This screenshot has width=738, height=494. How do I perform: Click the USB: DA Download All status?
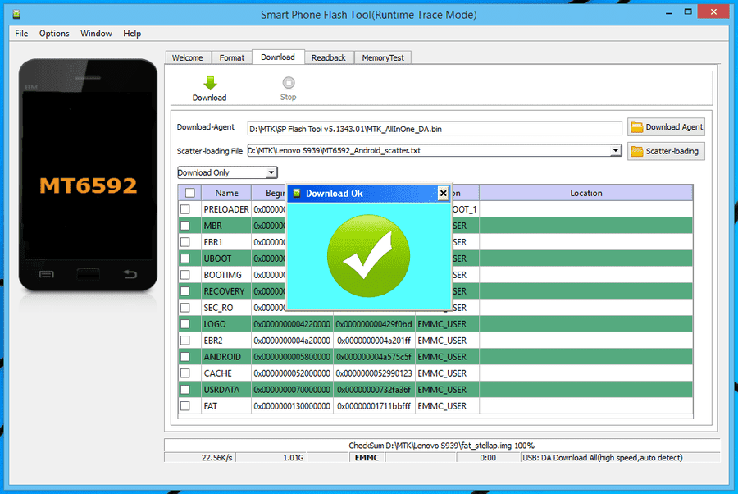click(621, 457)
